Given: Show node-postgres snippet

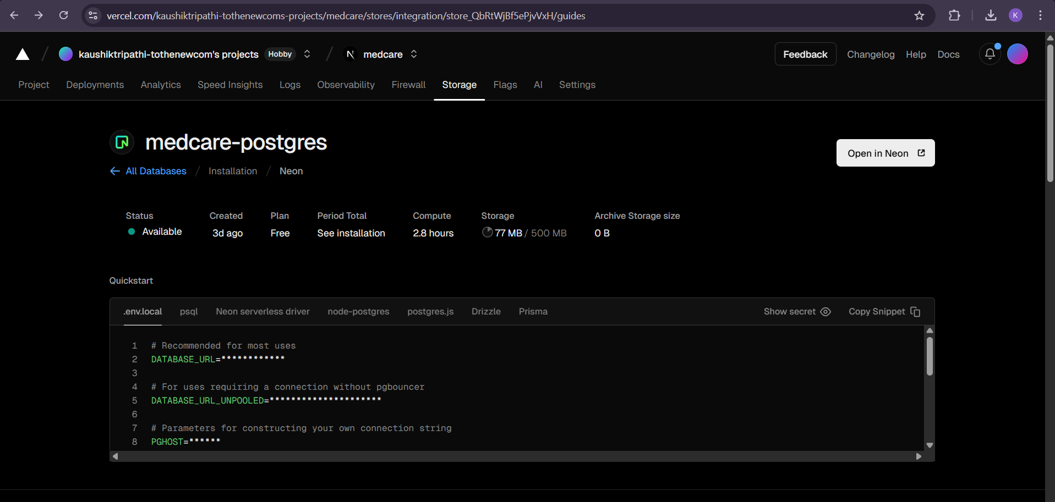Looking at the screenshot, I should 358,312.
